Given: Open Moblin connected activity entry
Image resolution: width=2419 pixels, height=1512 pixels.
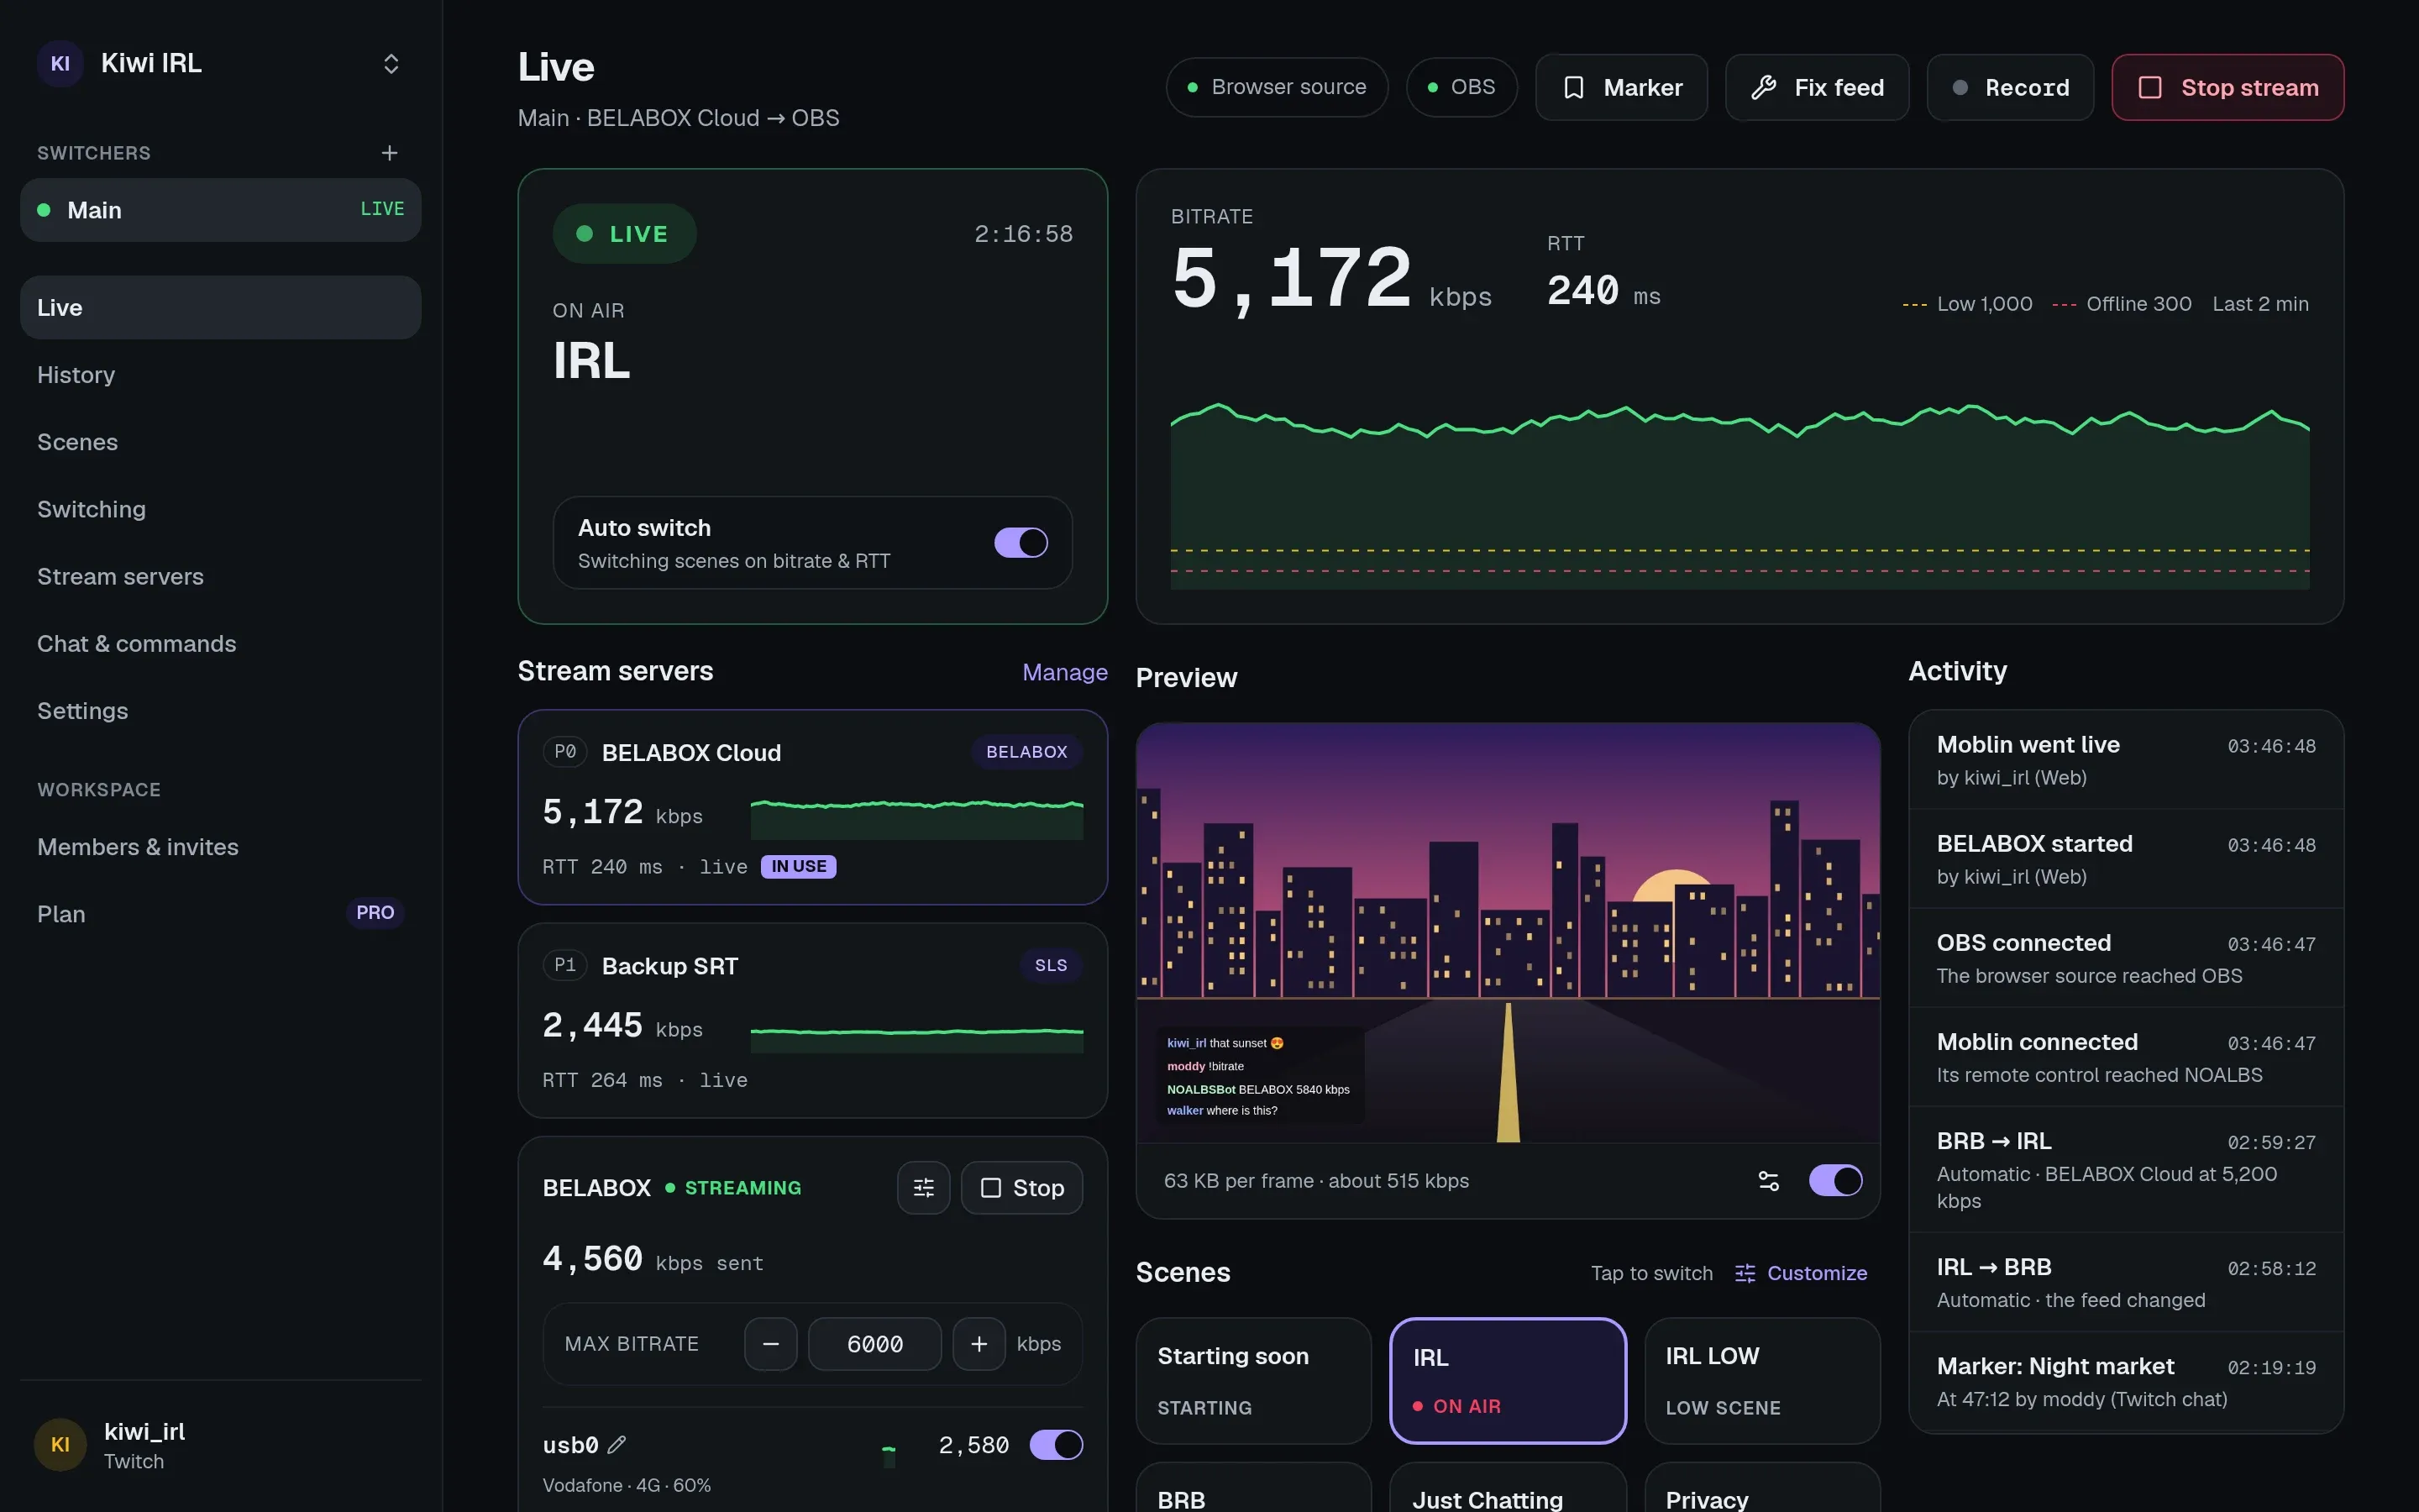Looking at the screenshot, I should (x=2126, y=1057).
